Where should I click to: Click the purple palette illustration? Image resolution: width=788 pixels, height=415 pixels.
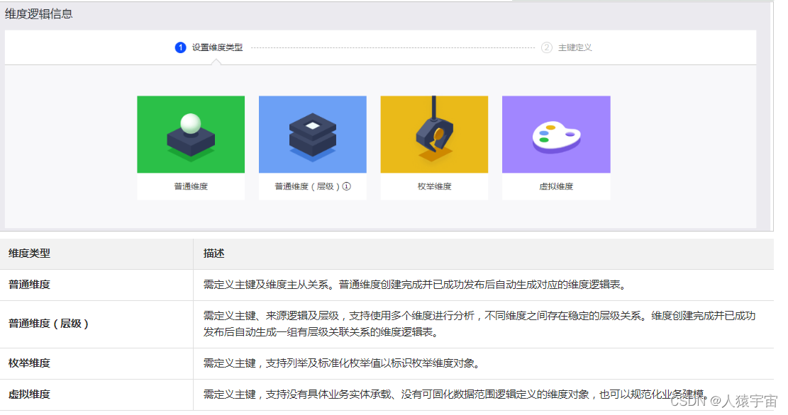point(556,134)
